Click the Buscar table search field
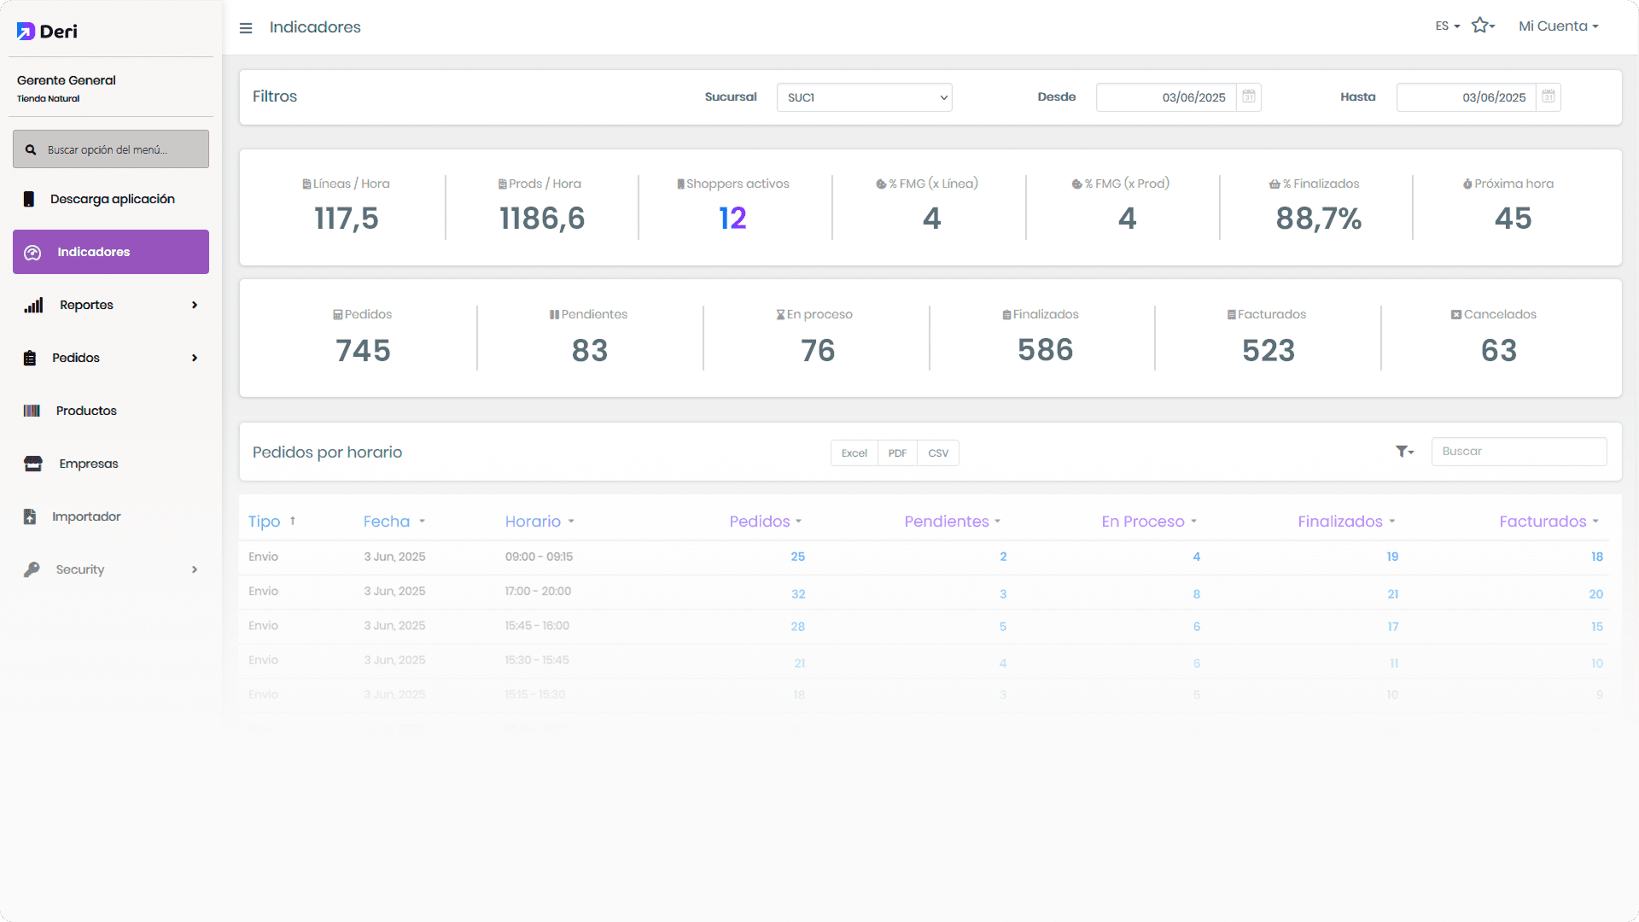This screenshot has height=922, width=1639. pos(1519,452)
